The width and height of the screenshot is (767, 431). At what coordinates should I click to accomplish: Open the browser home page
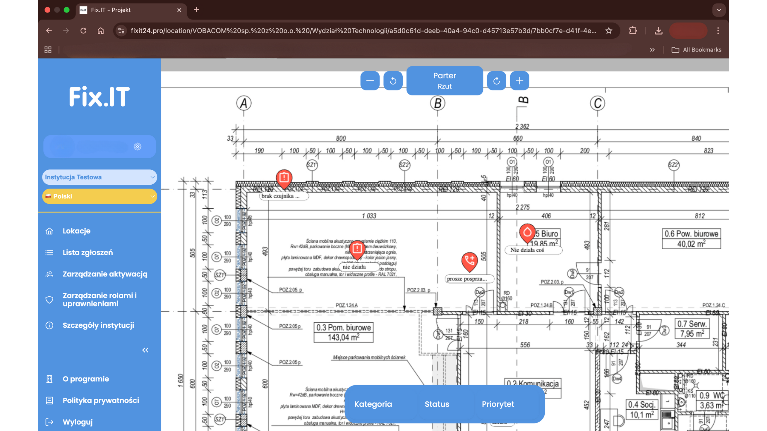pyautogui.click(x=101, y=31)
